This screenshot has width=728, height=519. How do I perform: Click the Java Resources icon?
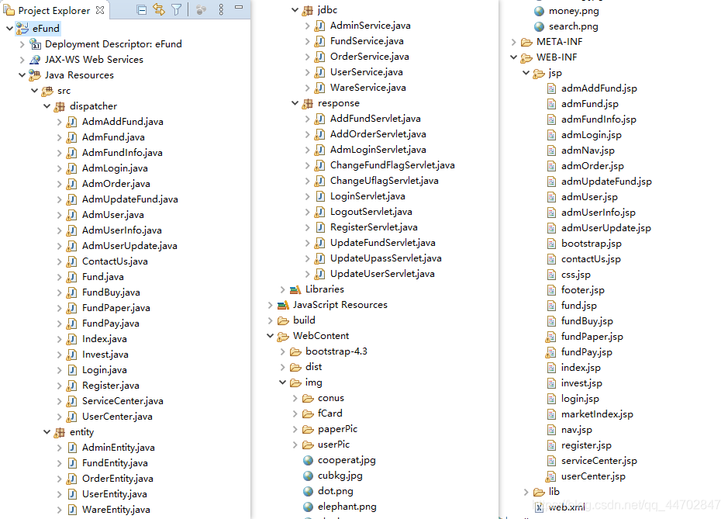(35, 74)
